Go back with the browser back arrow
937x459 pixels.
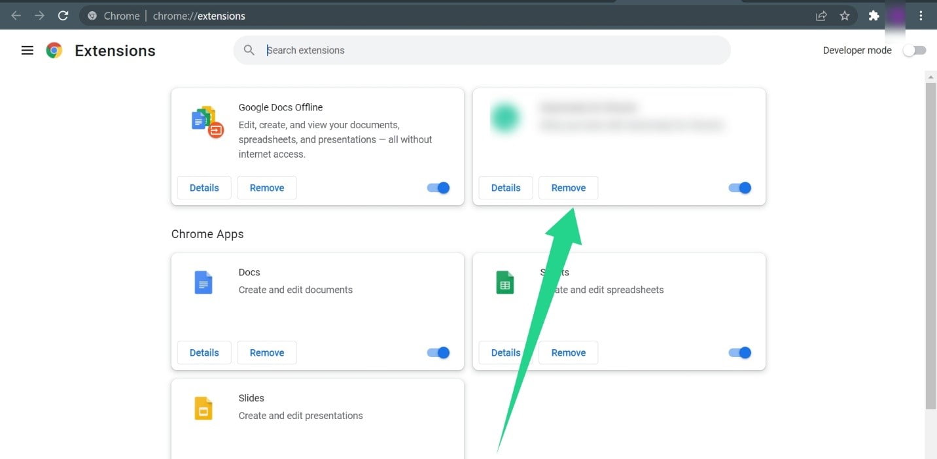pos(16,16)
